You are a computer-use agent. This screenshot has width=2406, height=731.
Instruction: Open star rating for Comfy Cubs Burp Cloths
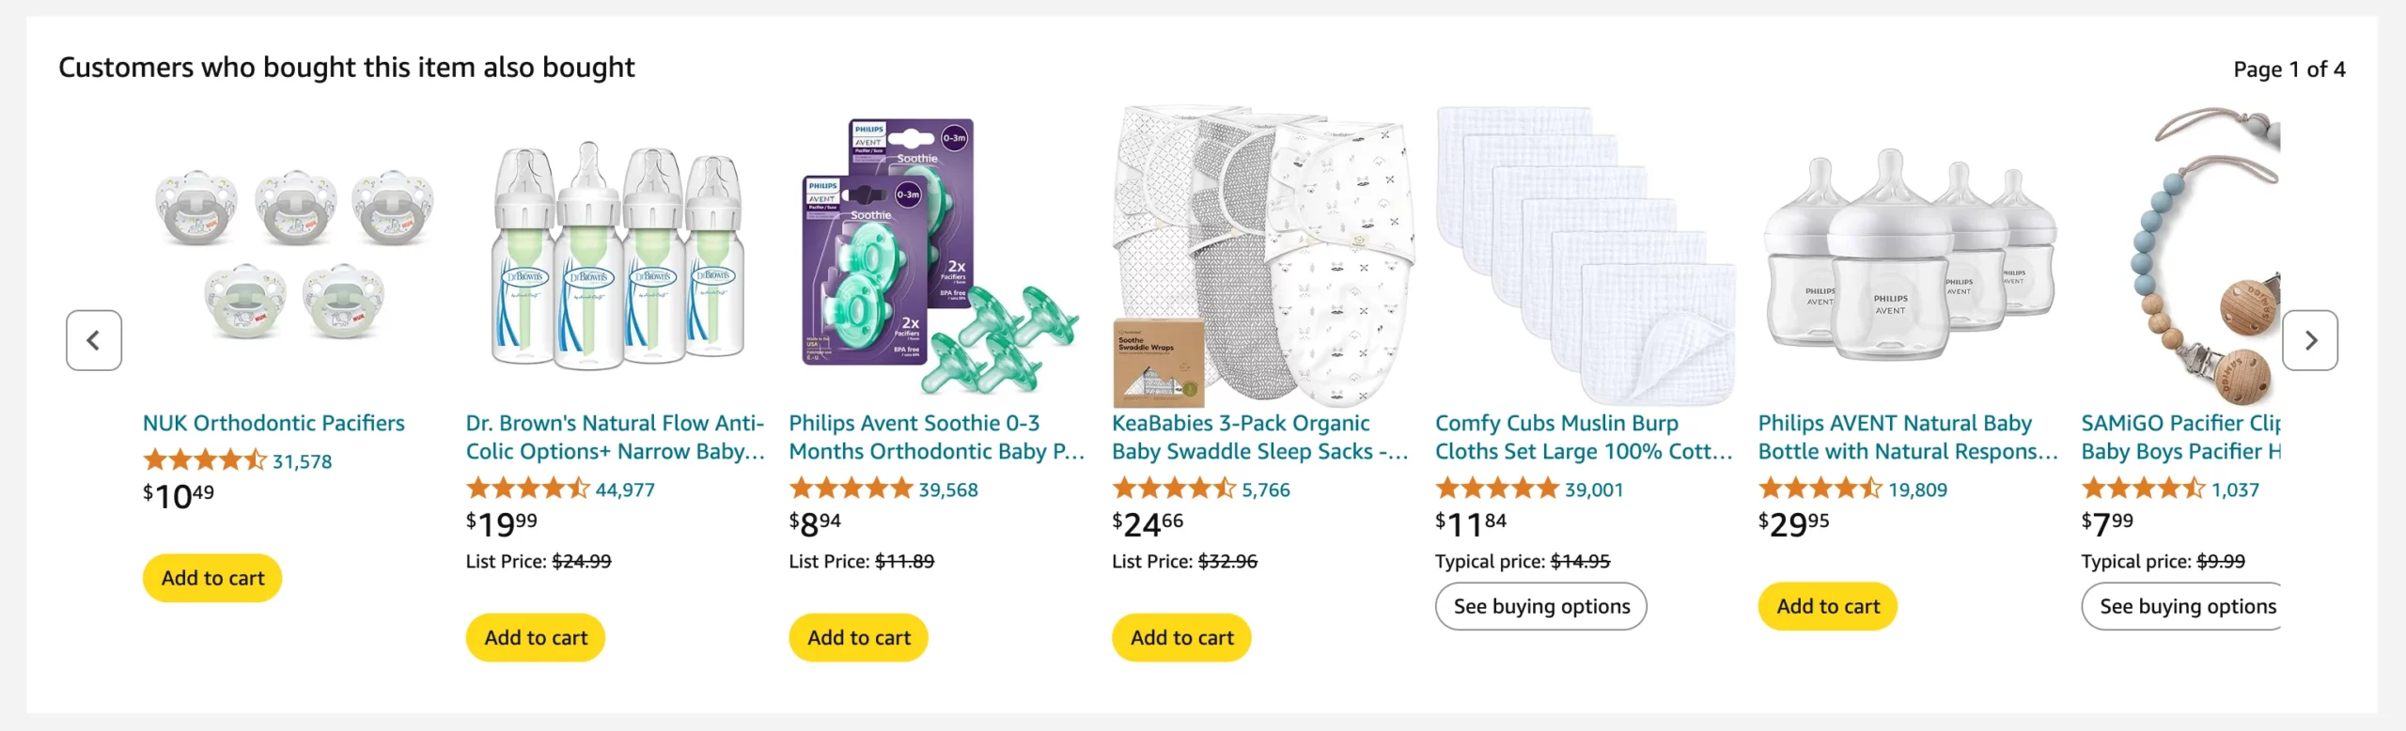pyautogui.click(x=1497, y=490)
